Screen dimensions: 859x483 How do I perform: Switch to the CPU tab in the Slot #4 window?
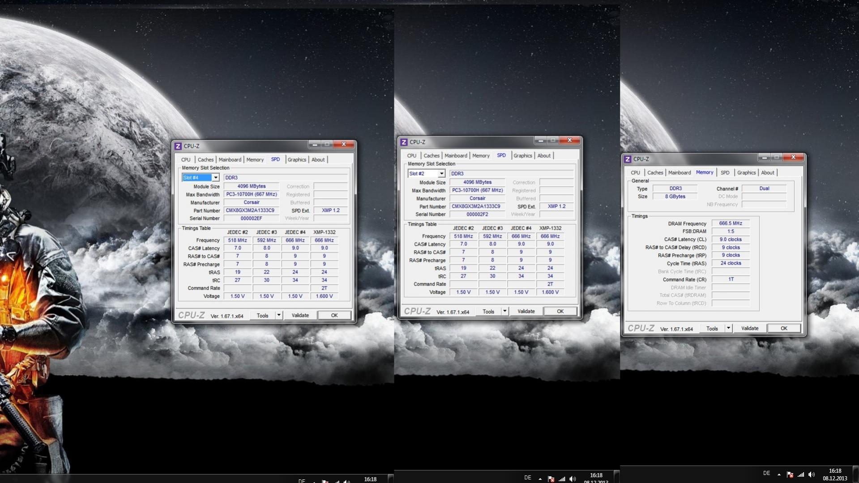(186, 160)
